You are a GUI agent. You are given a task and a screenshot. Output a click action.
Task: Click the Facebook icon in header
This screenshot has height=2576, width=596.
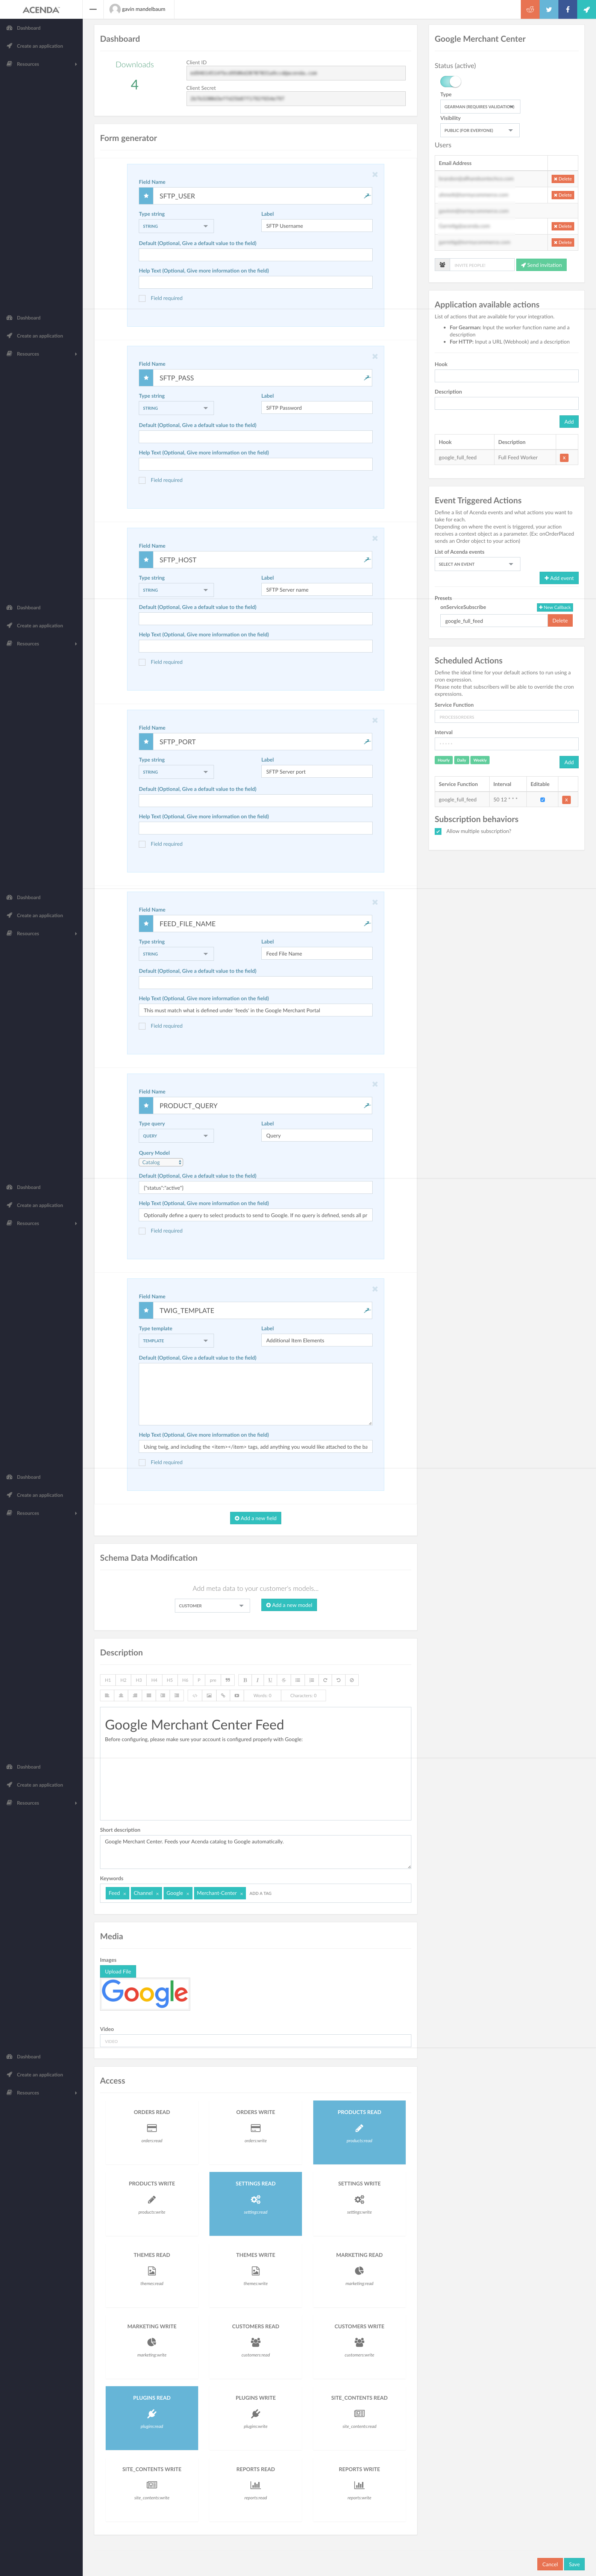[x=568, y=9]
